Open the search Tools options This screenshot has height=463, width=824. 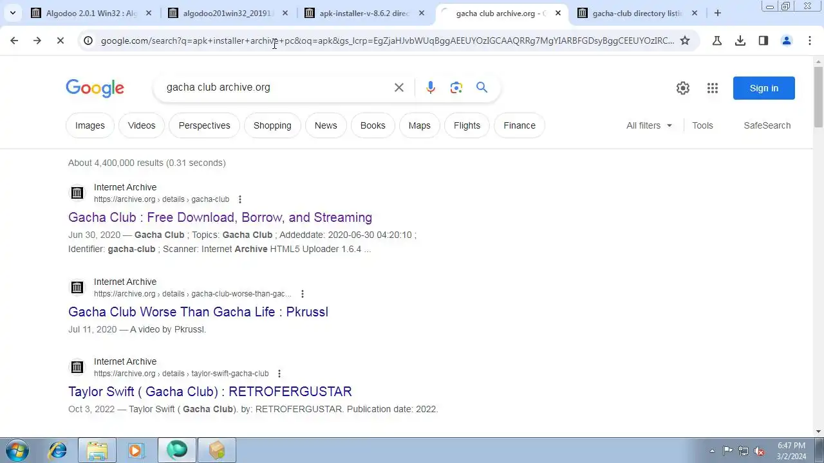(x=702, y=125)
